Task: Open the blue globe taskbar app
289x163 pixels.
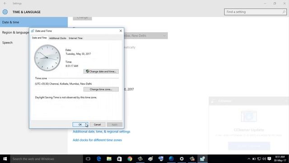Action: click(x=171, y=159)
